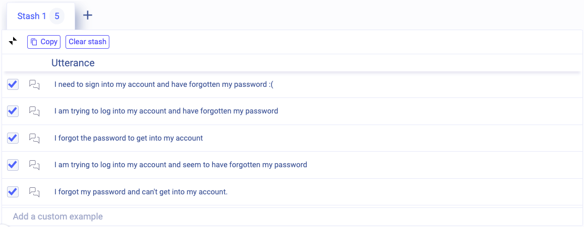The width and height of the screenshot is (584, 227).
Task: Uncheck the 'I forgot the password to get into' row
Action: point(13,138)
